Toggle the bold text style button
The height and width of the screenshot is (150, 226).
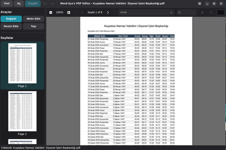(202, 12)
